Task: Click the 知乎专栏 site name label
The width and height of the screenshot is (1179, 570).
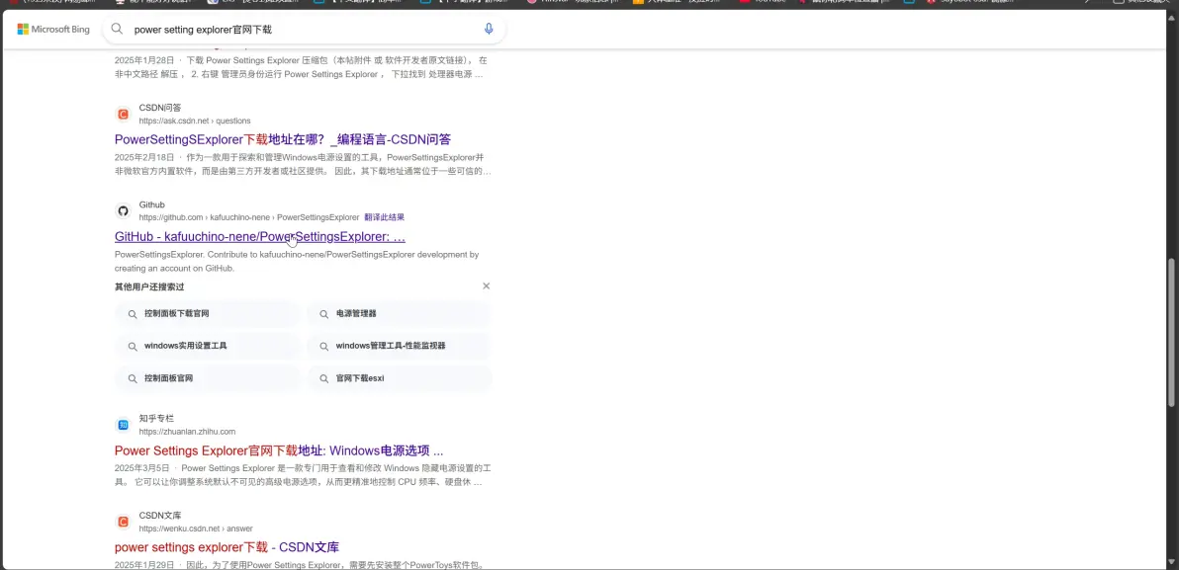Action: click(x=156, y=418)
